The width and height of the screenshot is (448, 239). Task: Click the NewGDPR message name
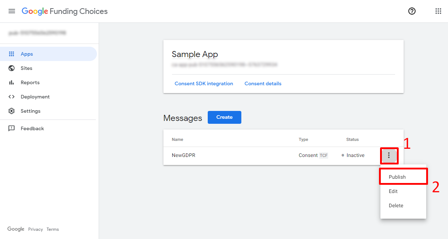pyautogui.click(x=183, y=156)
